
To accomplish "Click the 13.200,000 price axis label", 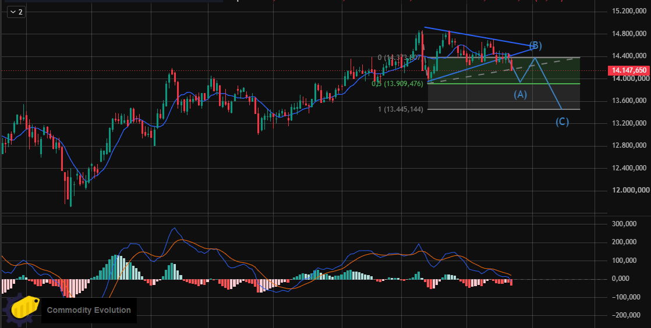I will pyautogui.click(x=628, y=123).
